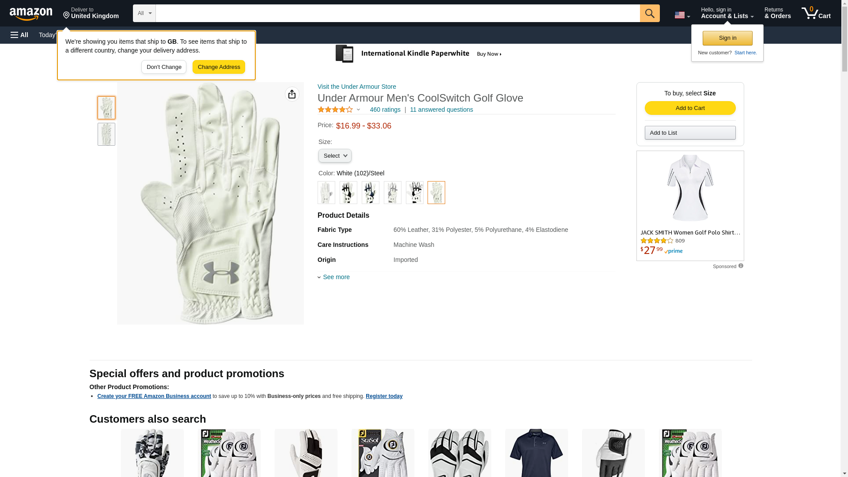The width and height of the screenshot is (848, 477).
Task: Click Visit the Under Armour Store link
Action: pyautogui.click(x=356, y=87)
